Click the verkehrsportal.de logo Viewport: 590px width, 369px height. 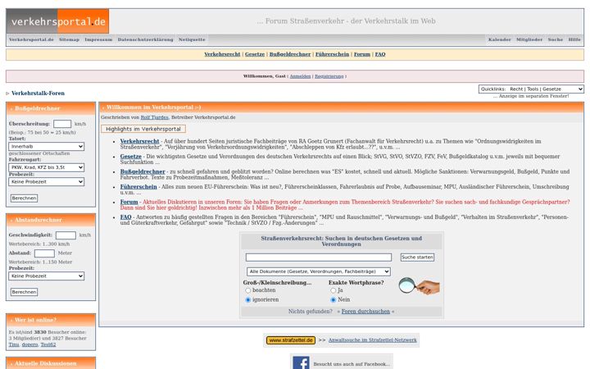57,21
